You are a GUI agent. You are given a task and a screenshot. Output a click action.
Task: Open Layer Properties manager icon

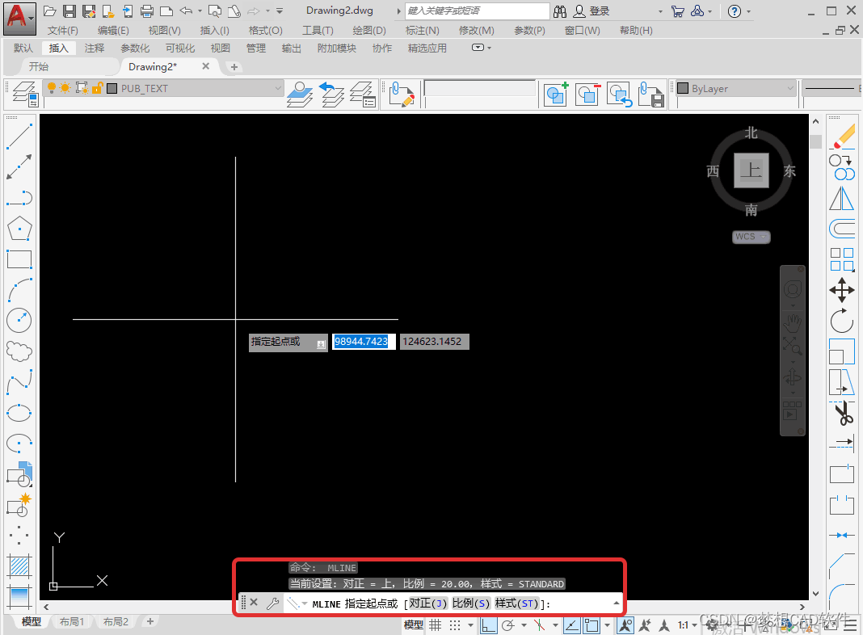pos(25,94)
